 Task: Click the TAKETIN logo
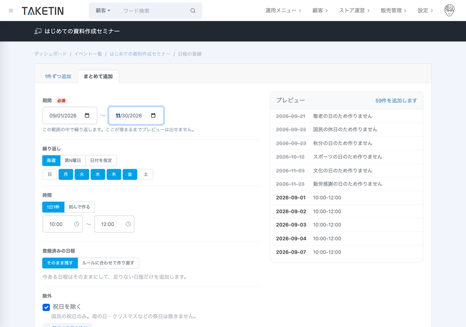click(43, 11)
